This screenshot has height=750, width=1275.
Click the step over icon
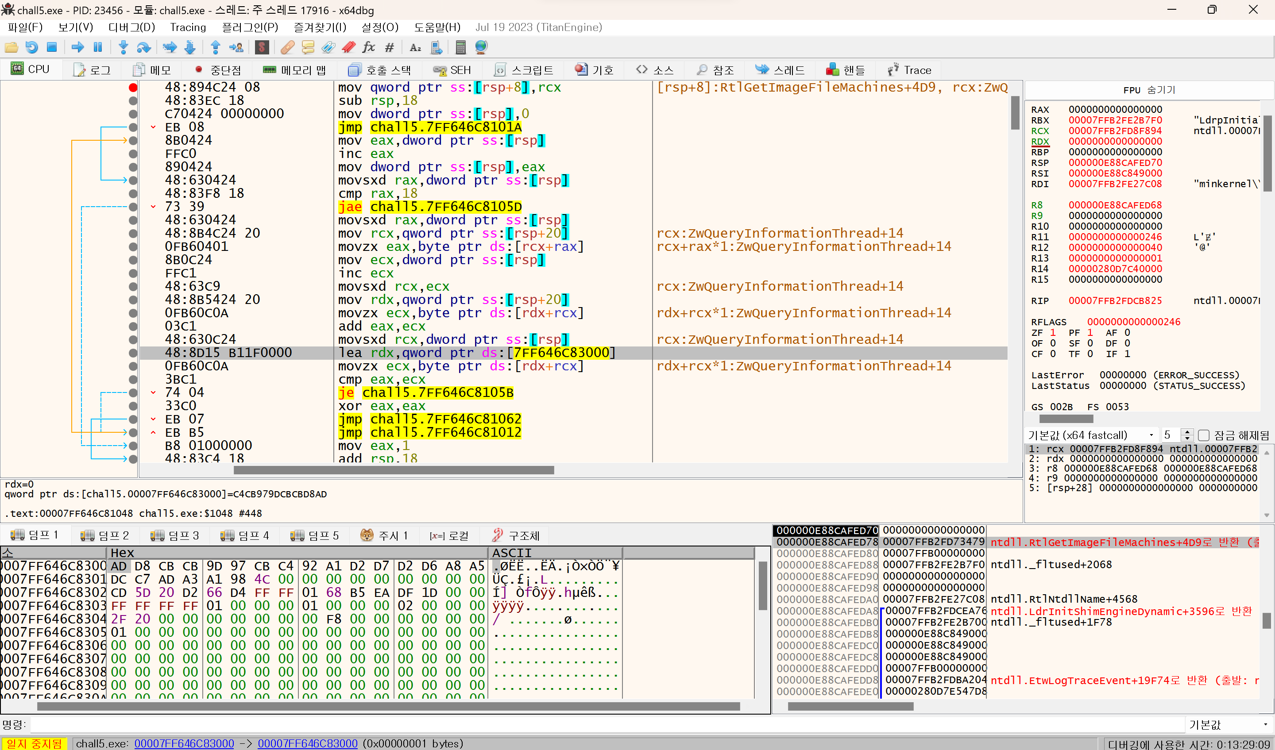pos(144,47)
